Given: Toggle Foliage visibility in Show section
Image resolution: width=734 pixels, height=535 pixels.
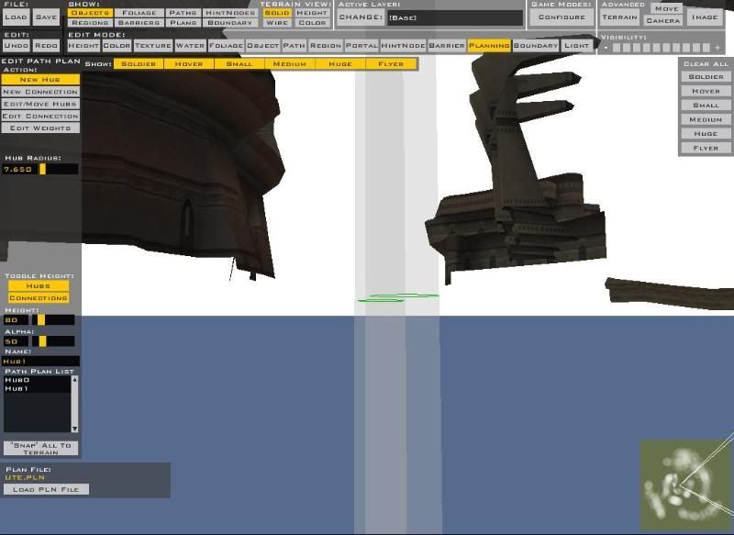Looking at the screenshot, I should tap(139, 13).
